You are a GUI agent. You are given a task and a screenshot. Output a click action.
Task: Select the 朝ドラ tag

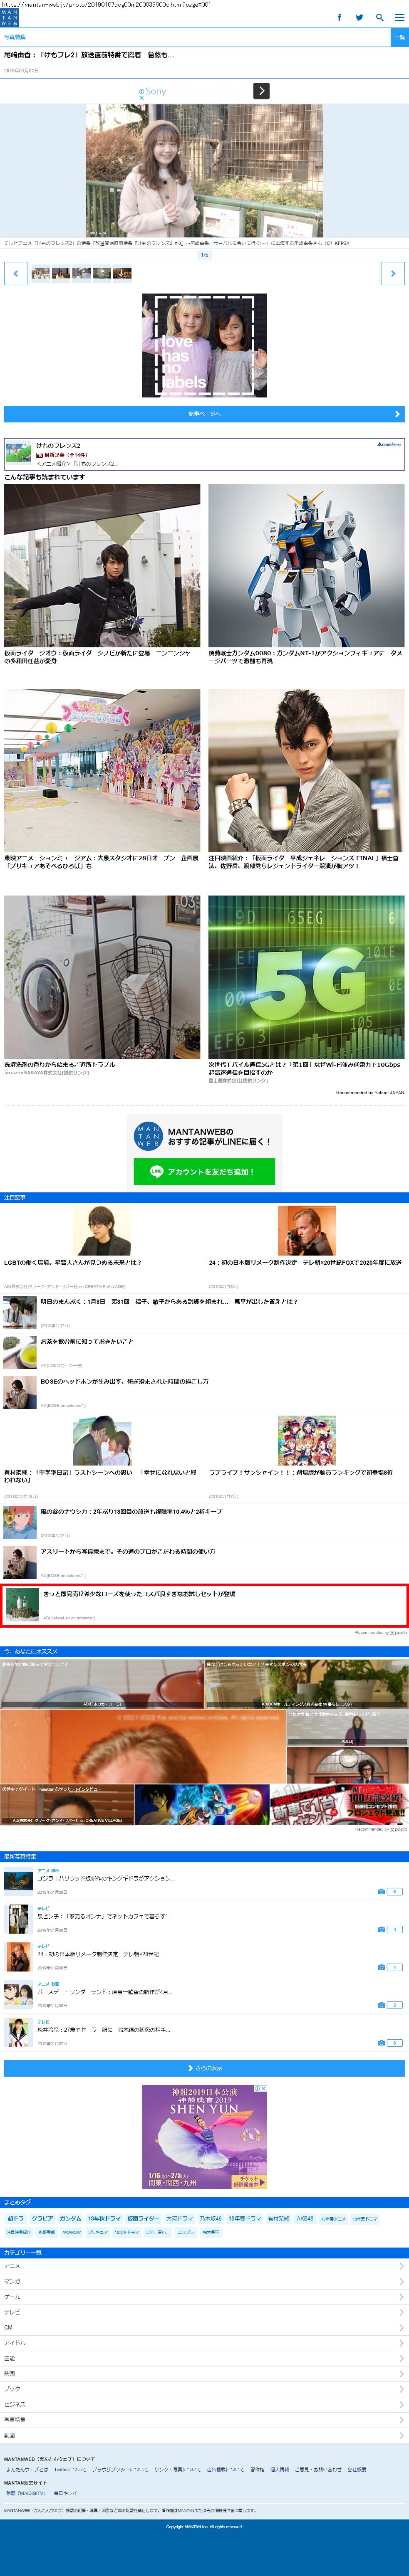[15, 2219]
